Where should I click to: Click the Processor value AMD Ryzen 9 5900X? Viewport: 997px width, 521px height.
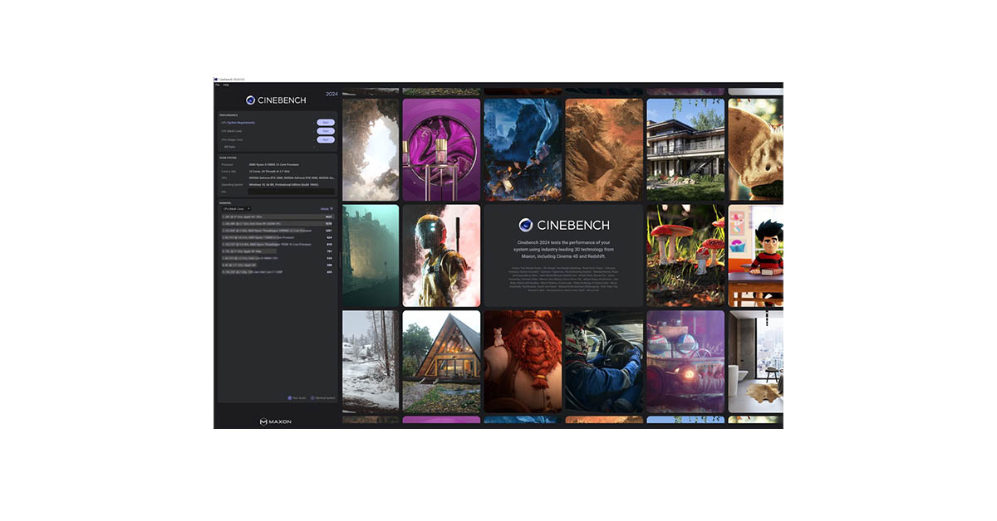tap(274, 164)
